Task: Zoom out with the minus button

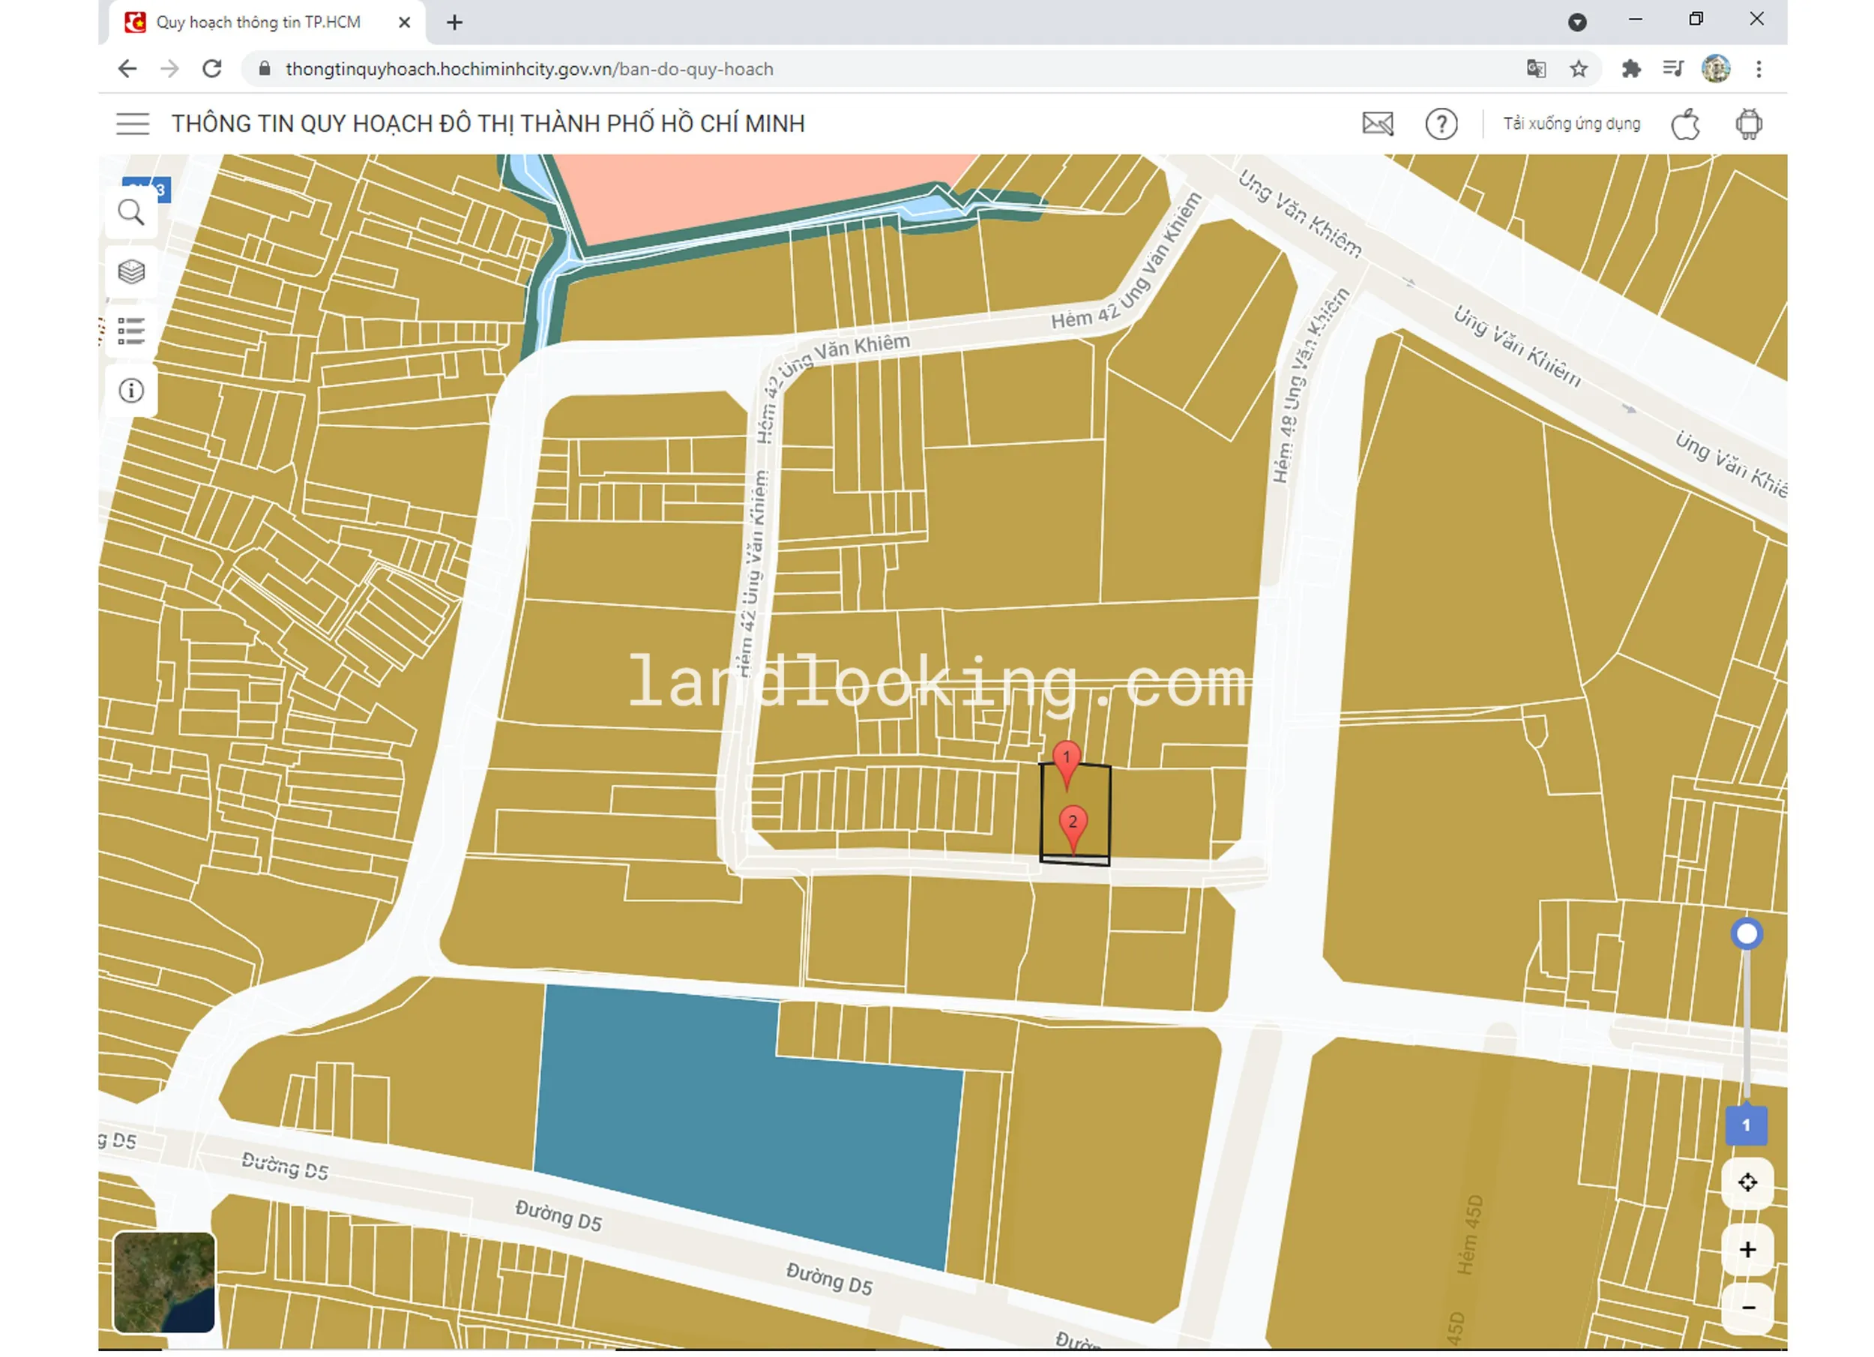Action: coord(1747,1308)
